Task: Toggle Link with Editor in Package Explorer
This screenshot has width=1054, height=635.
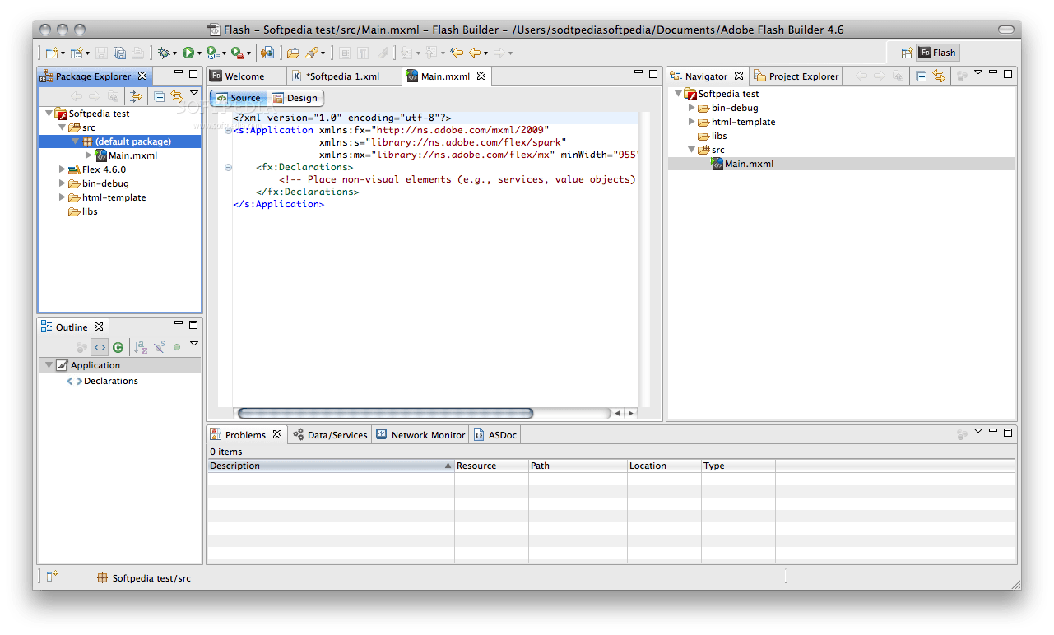Action: tap(177, 96)
